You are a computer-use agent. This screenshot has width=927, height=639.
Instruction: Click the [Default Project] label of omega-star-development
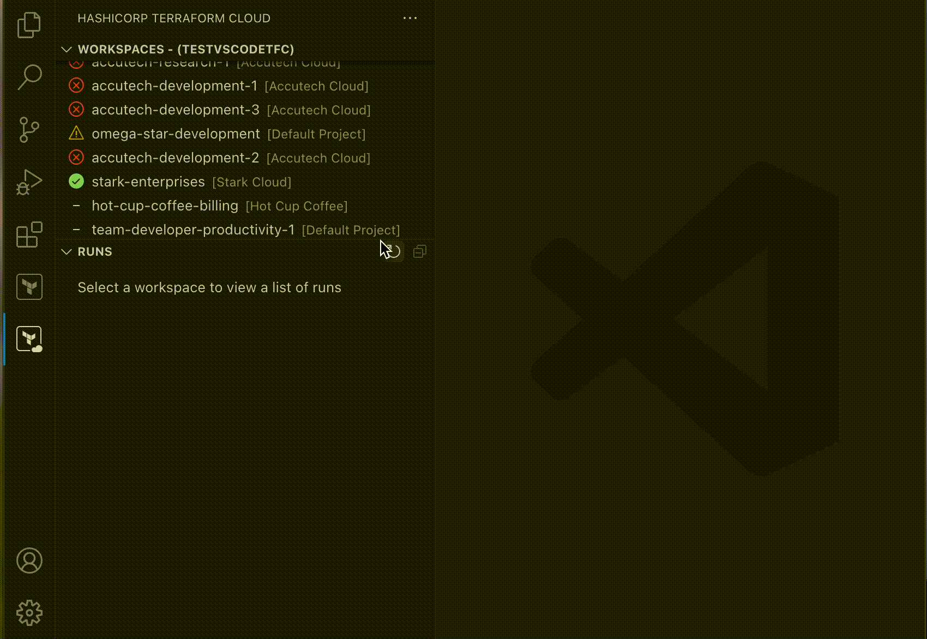(x=316, y=134)
